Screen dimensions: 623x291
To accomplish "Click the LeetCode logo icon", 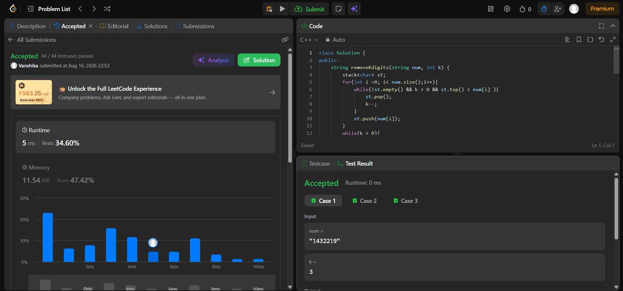I will tap(12, 9).
